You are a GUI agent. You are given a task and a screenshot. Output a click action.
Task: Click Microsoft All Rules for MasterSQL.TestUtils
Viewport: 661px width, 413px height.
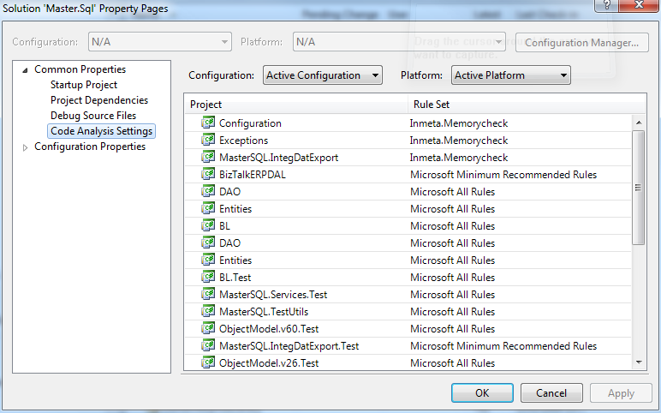pyautogui.click(x=452, y=312)
